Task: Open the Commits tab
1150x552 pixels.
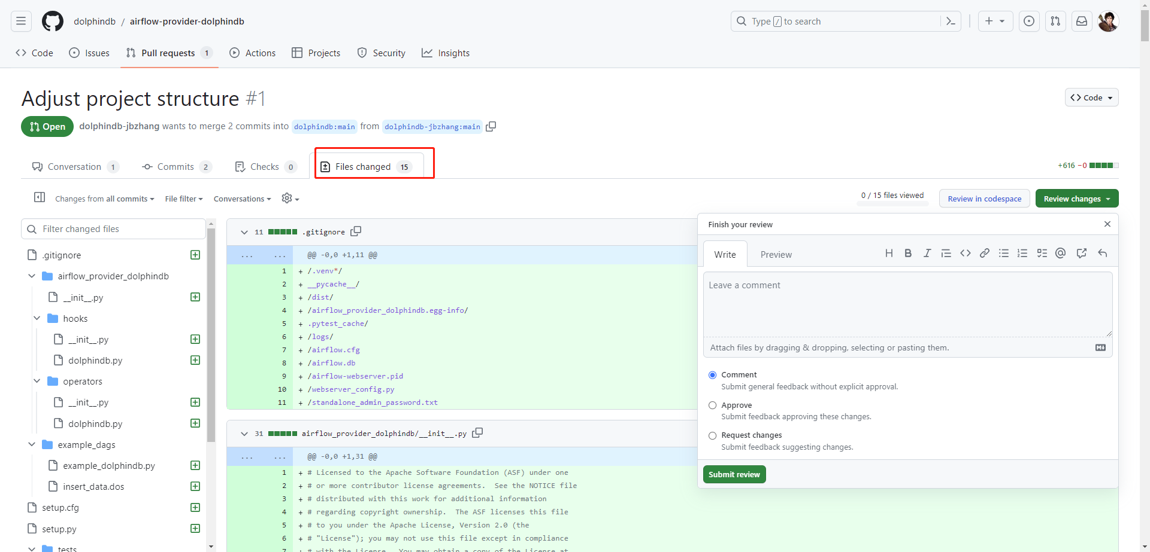Action: point(177,167)
